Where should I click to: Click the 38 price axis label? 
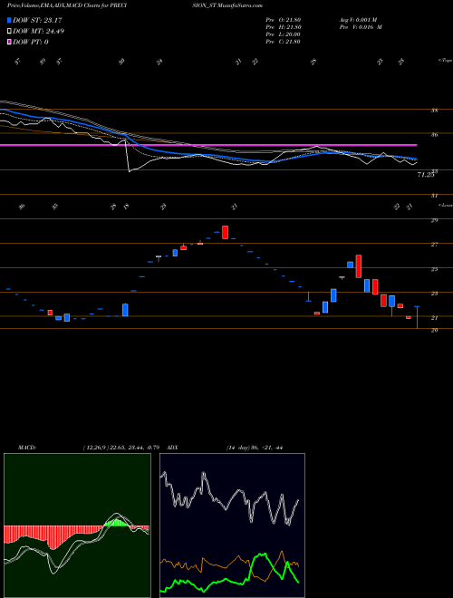434,111
